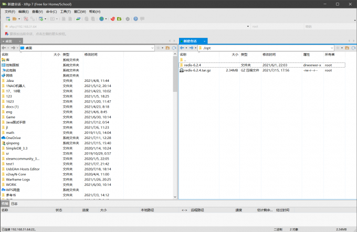357x232 pixels.
Task: Open the remote /opt path dropdown
Action: click(332, 48)
